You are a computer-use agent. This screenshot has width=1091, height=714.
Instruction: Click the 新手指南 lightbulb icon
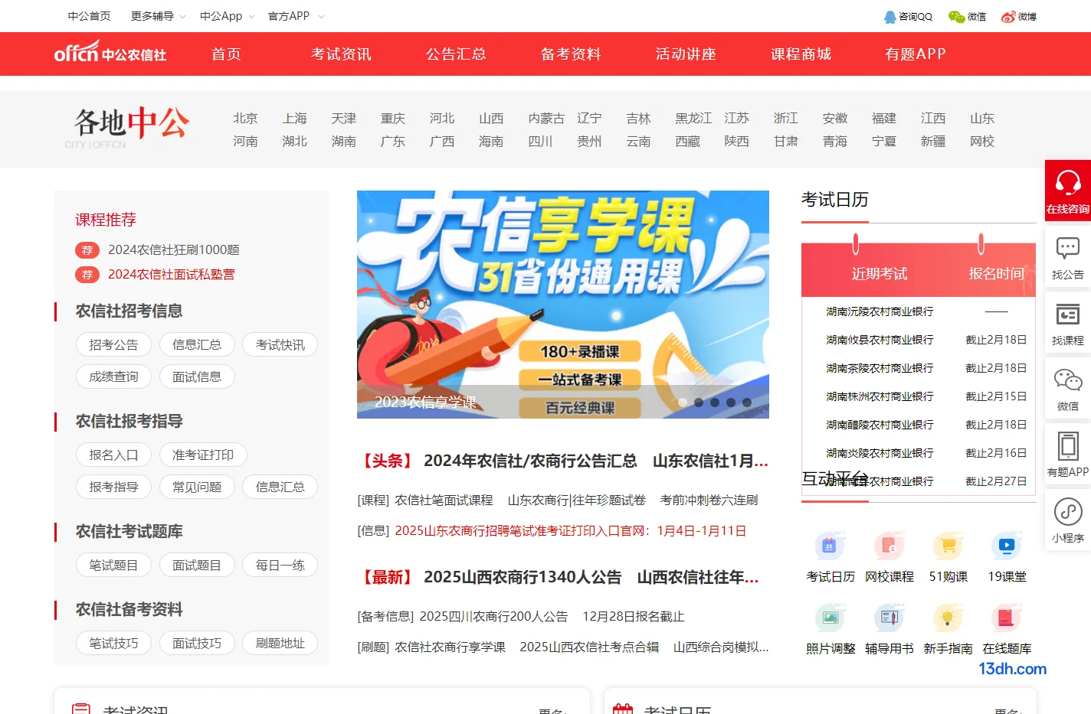point(948,618)
